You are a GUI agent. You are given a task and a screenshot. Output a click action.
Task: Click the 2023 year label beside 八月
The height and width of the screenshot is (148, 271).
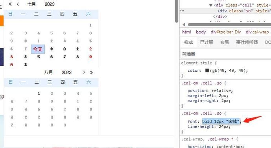[x=66, y=72]
